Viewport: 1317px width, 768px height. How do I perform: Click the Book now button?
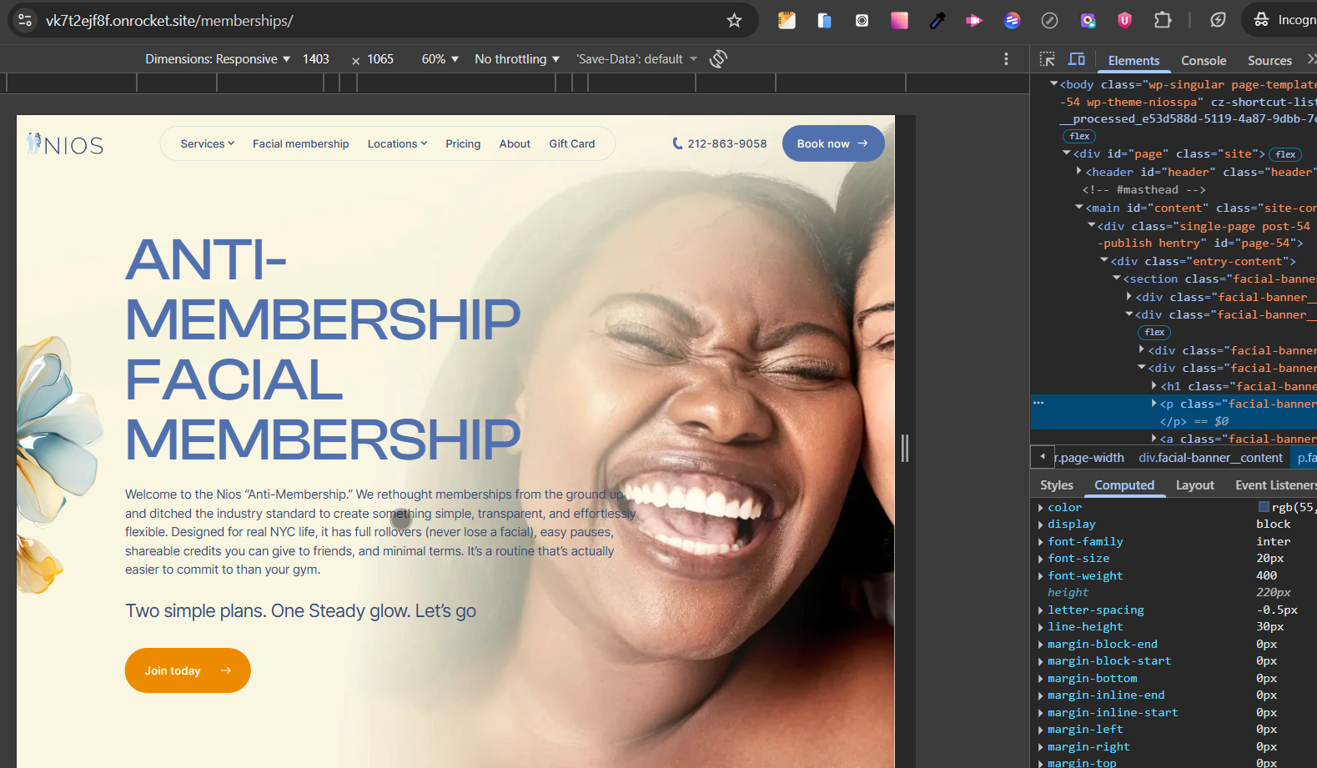point(833,143)
